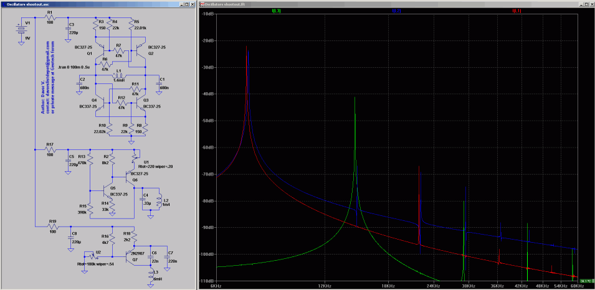Select resistor R17 near the middle rail
This screenshot has height=290, width=595.
coord(50,149)
